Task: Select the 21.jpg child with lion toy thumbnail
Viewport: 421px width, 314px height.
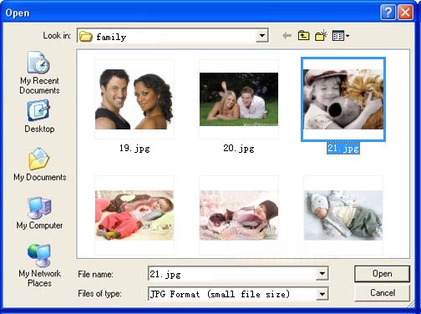Action: pos(343,99)
